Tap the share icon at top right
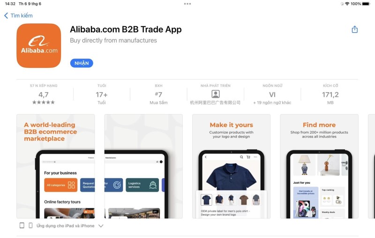This screenshot has height=238, width=375. [x=355, y=29]
